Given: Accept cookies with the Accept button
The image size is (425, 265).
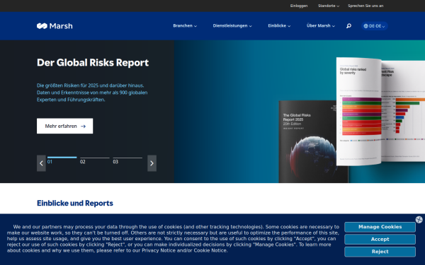Looking at the screenshot, I should (380, 240).
